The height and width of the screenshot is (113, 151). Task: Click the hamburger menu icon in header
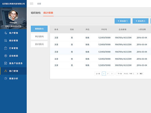31,4
